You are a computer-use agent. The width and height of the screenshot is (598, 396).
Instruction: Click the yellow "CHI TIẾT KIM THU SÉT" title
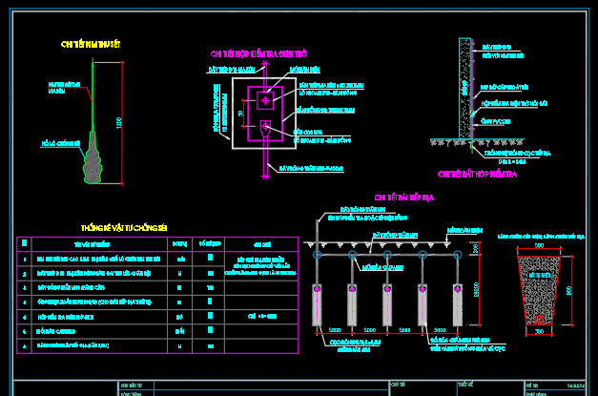91,45
